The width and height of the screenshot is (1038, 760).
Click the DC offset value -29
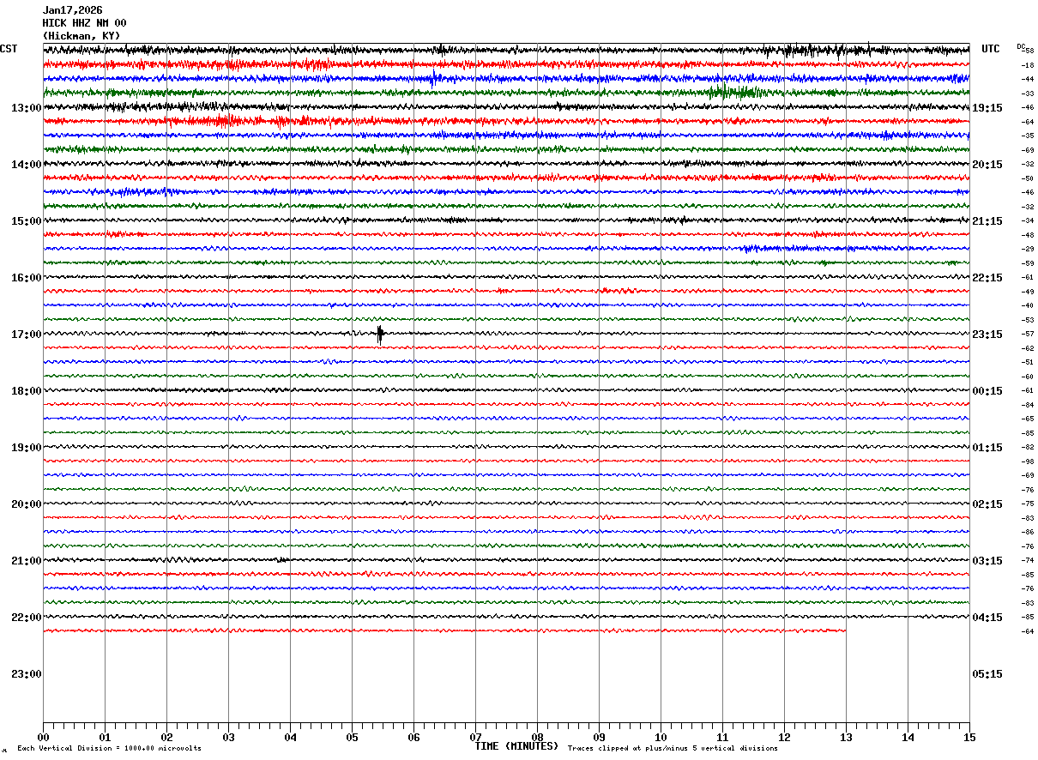point(1028,249)
